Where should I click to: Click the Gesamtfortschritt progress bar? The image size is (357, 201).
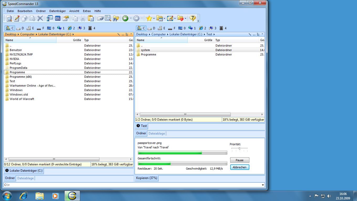coord(182,164)
